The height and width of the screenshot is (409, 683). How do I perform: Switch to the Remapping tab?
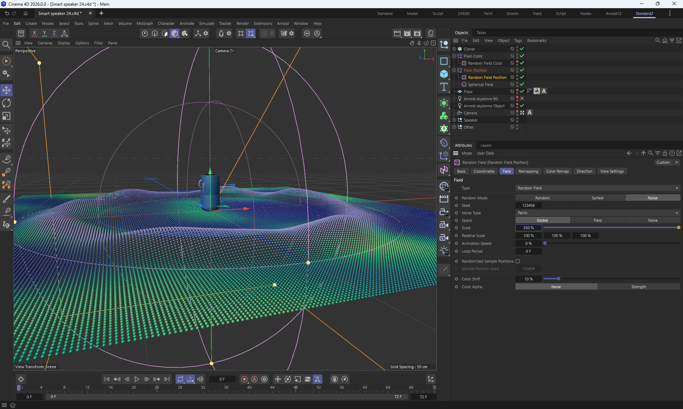point(528,171)
